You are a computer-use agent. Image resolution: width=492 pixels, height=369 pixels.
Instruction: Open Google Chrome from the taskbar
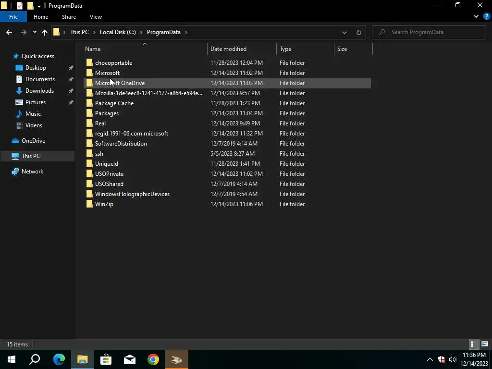pos(153,359)
